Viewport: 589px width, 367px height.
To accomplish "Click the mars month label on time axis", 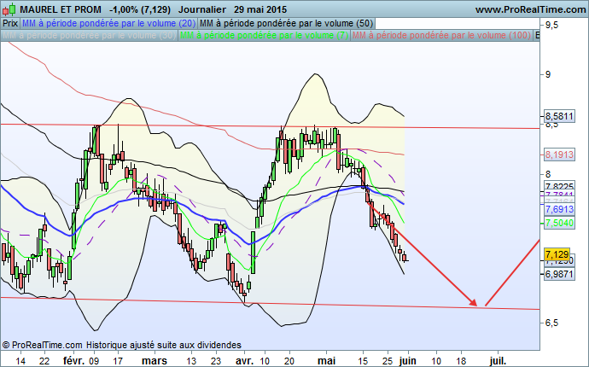I will tap(155, 361).
